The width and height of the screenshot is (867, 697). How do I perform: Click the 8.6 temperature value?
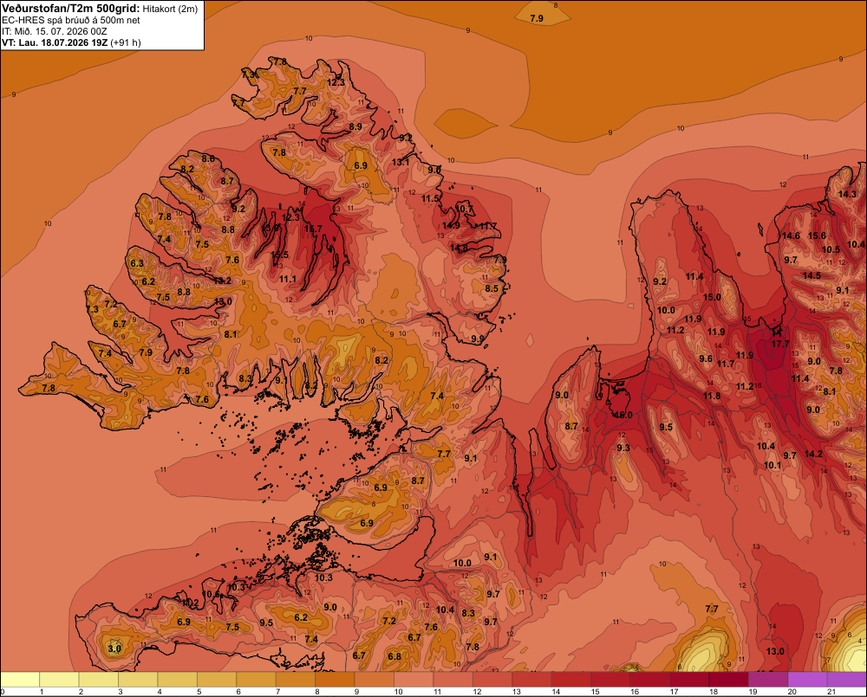click(208, 159)
